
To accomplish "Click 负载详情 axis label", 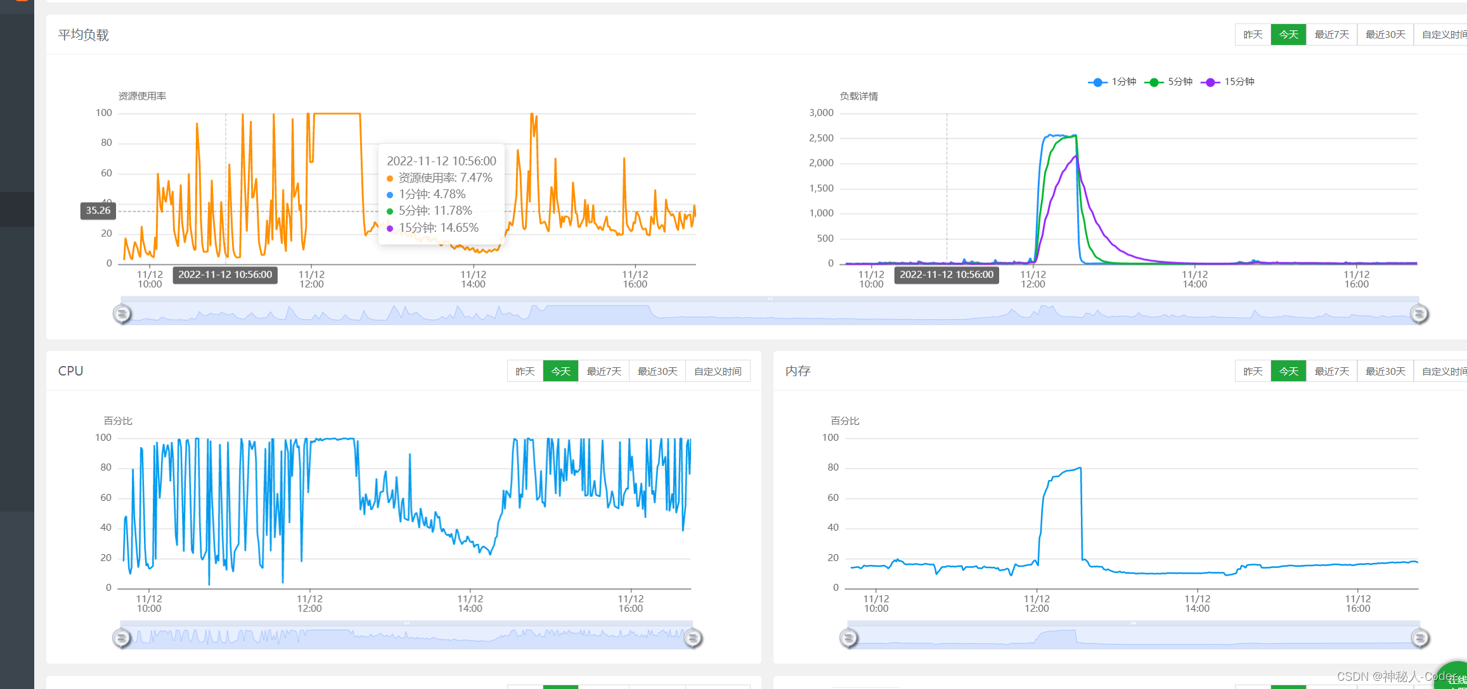I will click(859, 96).
